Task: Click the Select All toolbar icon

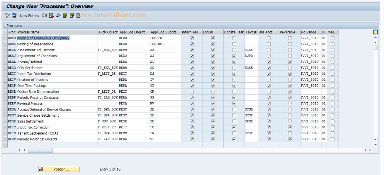Action: [65, 15]
